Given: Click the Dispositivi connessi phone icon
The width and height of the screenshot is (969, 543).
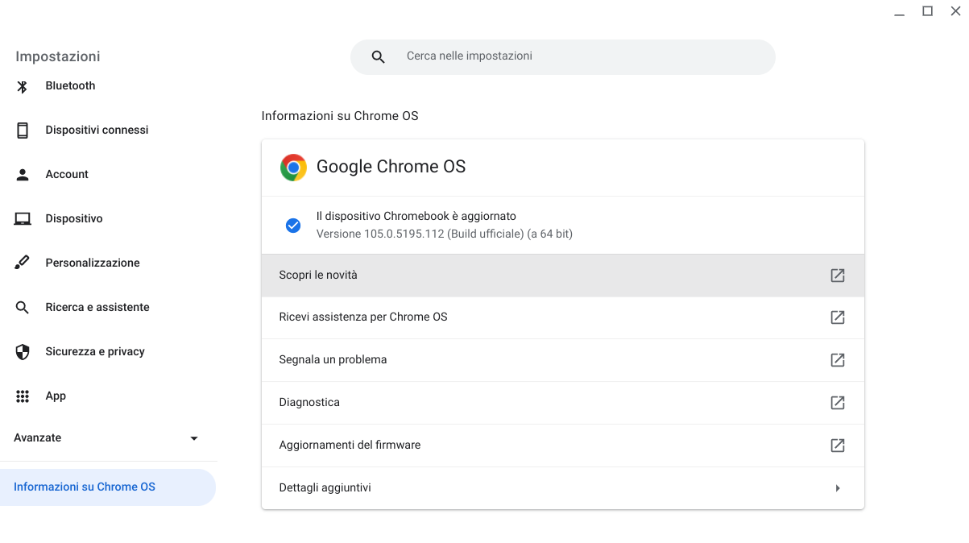Looking at the screenshot, I should coord(23,131).
